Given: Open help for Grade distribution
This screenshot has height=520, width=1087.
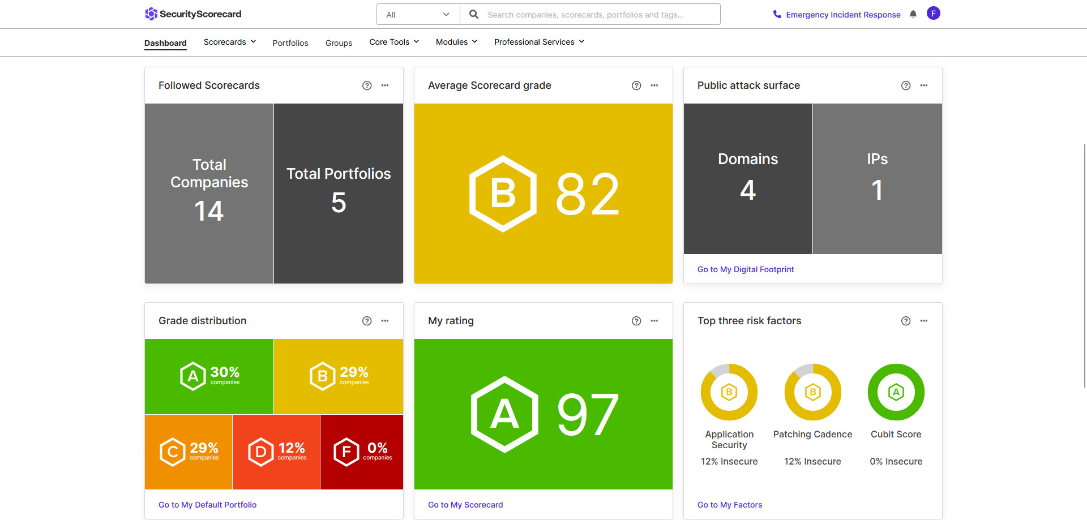Looking at the screenshot, I should (x=367, y=321).
